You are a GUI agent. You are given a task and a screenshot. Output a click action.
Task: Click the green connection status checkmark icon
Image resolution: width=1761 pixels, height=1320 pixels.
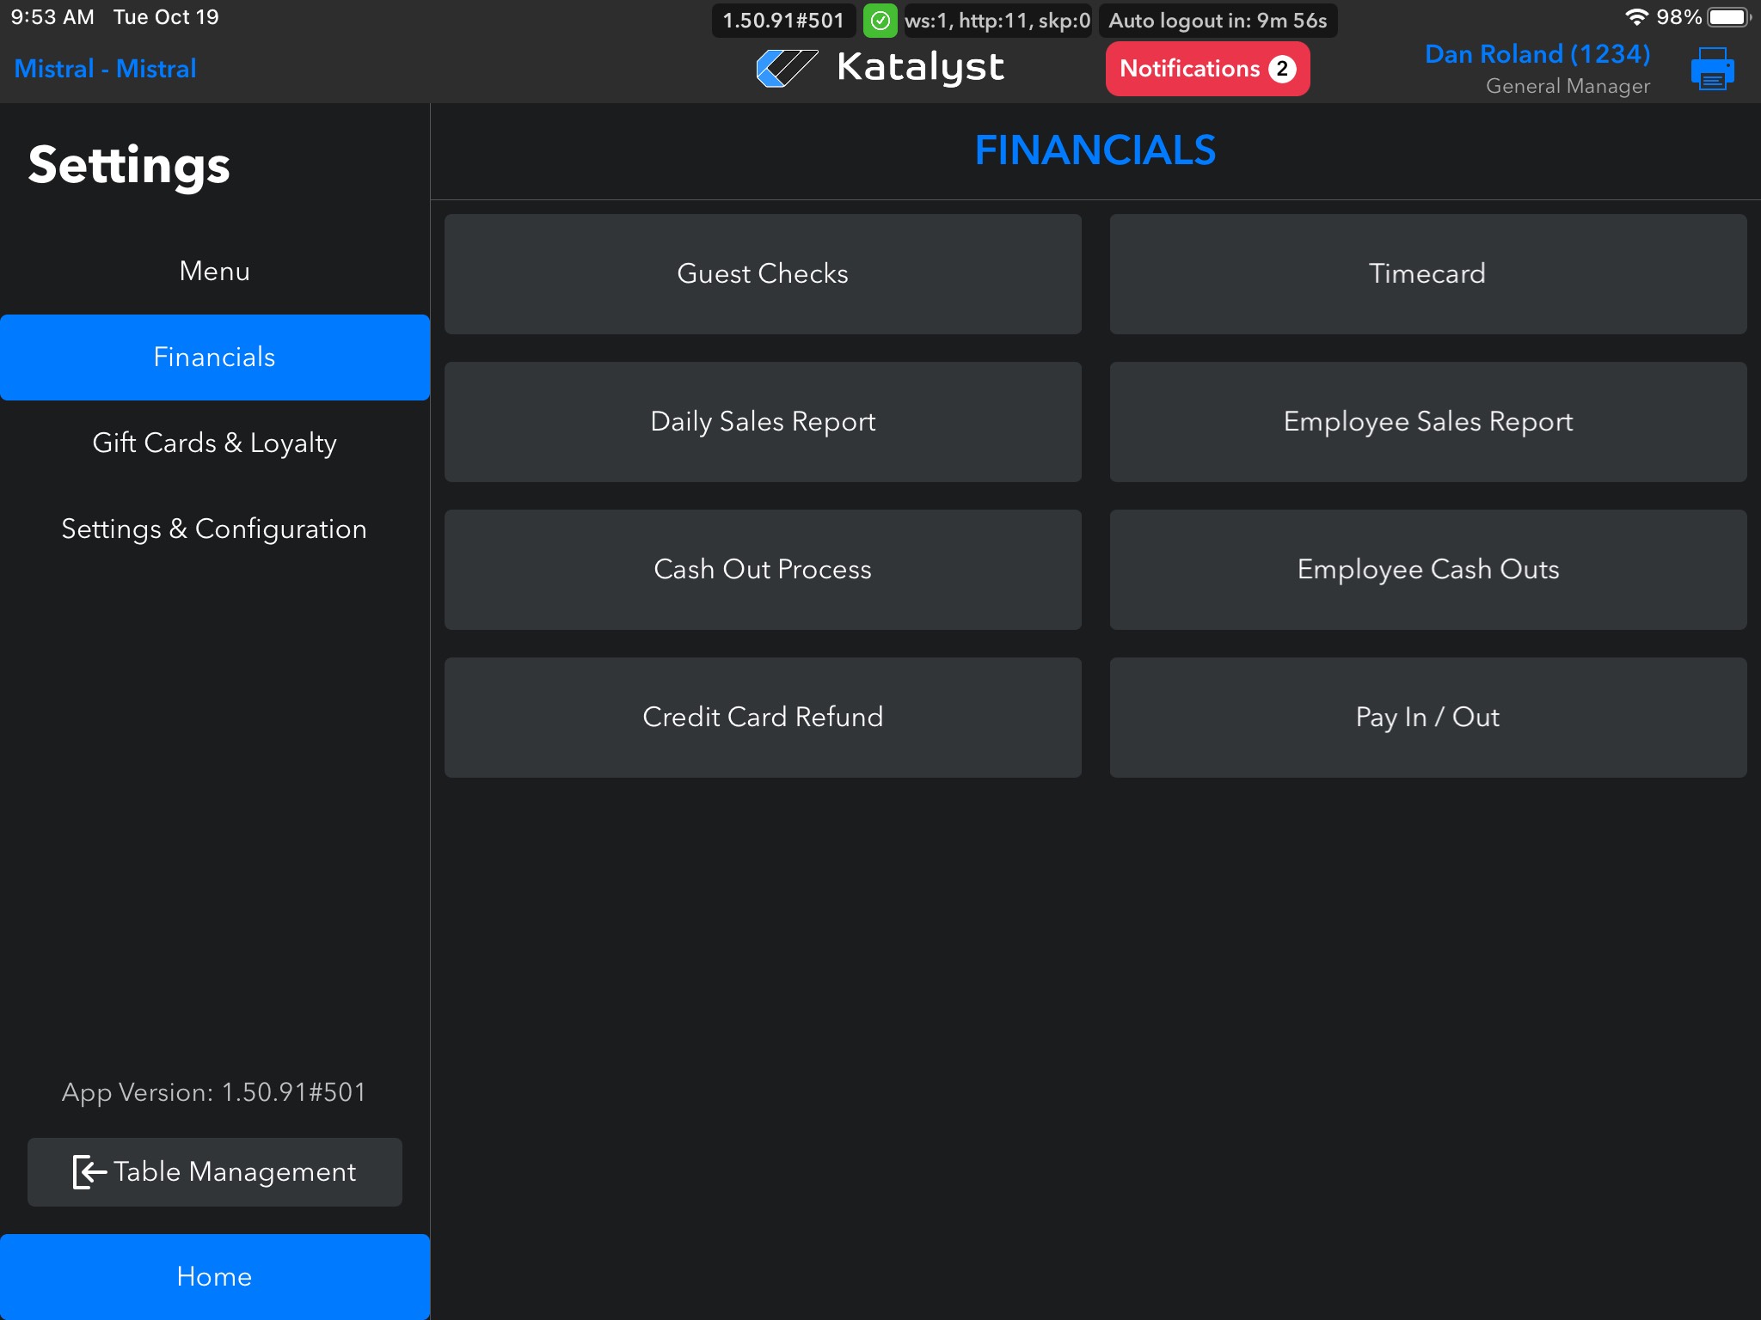tap(880, 21)
